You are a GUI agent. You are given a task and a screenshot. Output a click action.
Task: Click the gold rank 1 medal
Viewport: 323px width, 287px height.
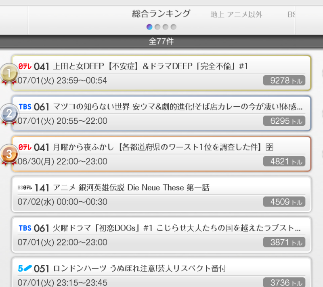coord(9,74)
